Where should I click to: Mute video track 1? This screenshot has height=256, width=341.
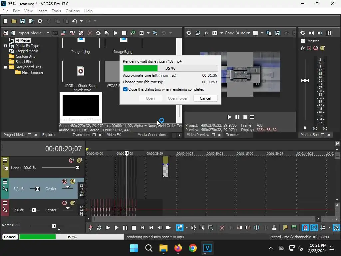[x=71, y=160]
